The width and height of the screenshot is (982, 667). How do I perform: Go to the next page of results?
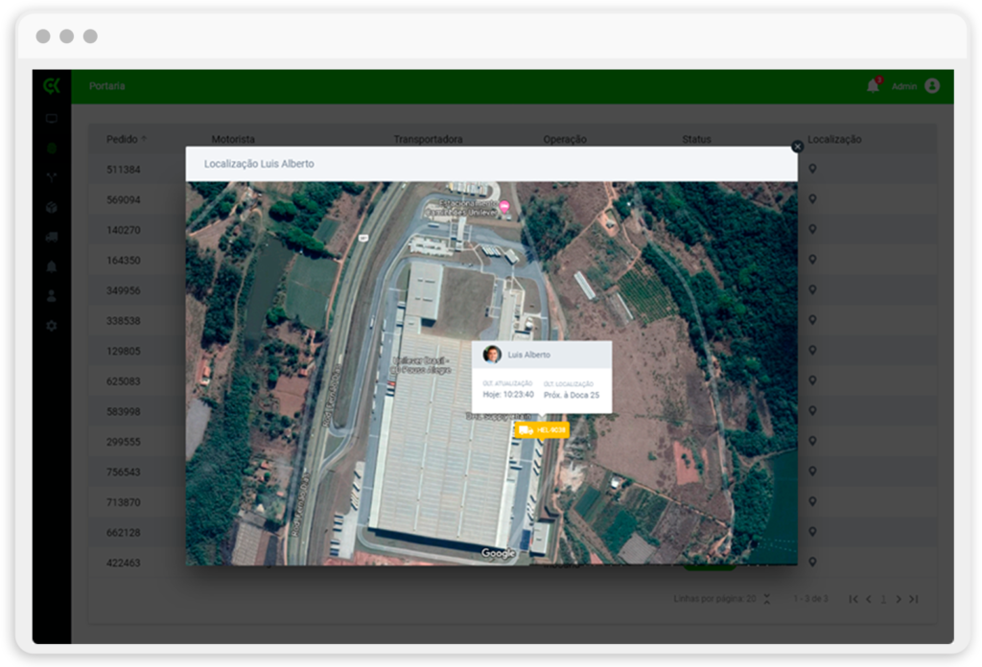898,599
